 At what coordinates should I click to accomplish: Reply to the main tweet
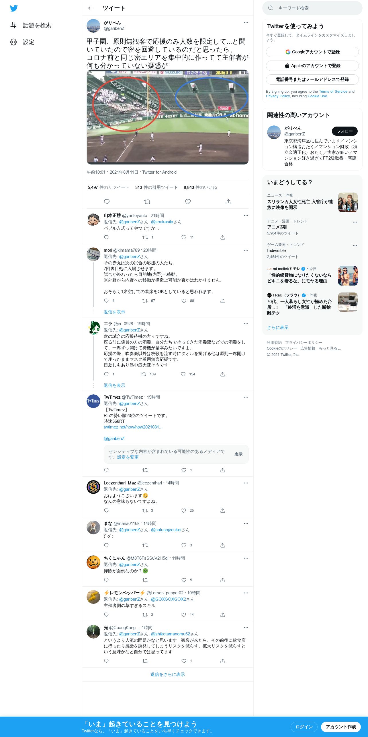pyautogui.click(x=107, y=202)
